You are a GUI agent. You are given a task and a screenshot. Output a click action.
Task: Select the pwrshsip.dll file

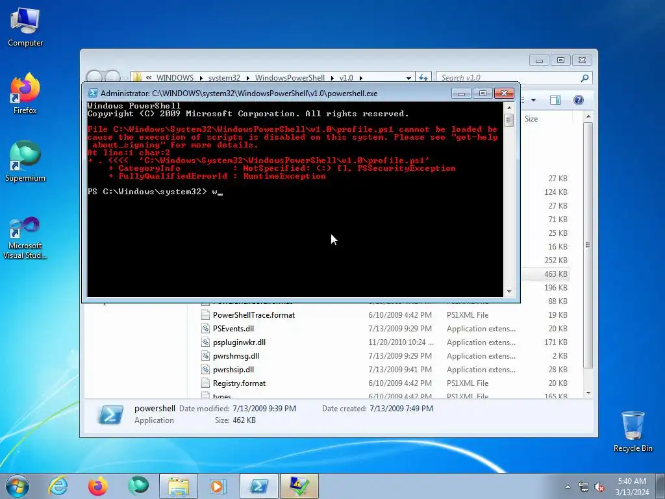pyautogui.click(x=233, y=369)
